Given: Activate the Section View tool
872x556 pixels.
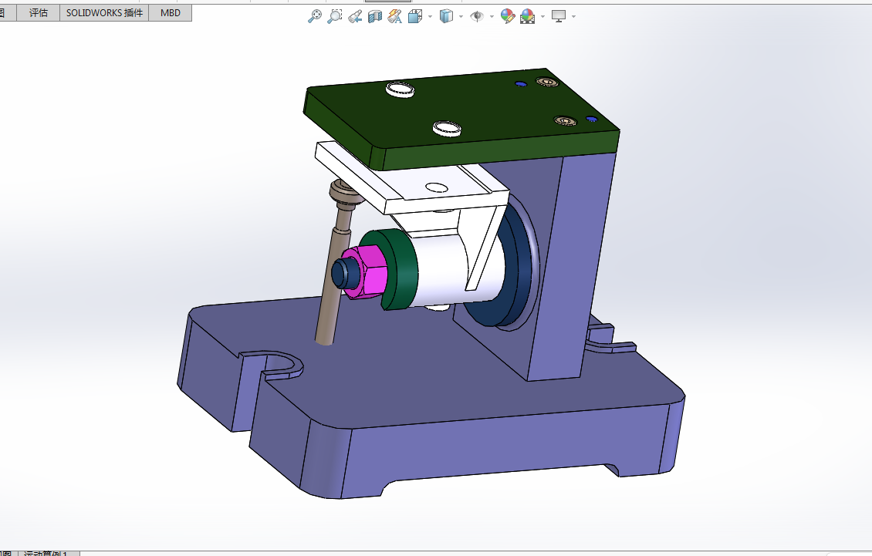Looking at the screenshot, I should 375,17.
